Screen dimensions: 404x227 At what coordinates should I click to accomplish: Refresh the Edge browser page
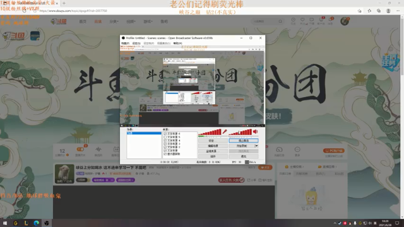tap(25, 11)
